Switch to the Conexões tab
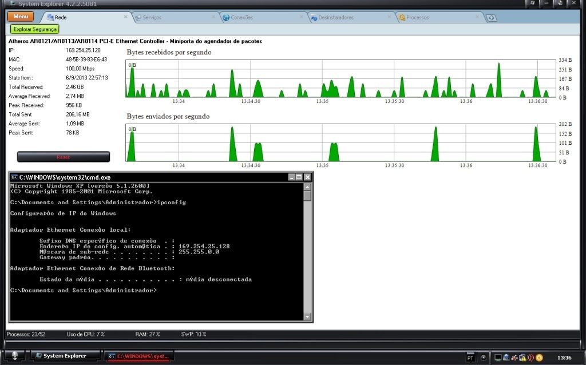The height and width of the screenshot is (365, 586). [x=263, y=17]
